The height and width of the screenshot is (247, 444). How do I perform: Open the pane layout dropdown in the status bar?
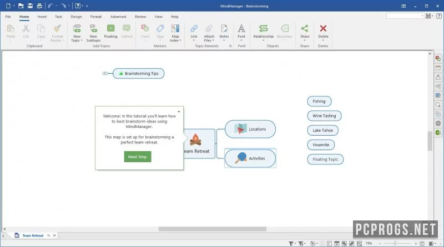click(435, 243)
